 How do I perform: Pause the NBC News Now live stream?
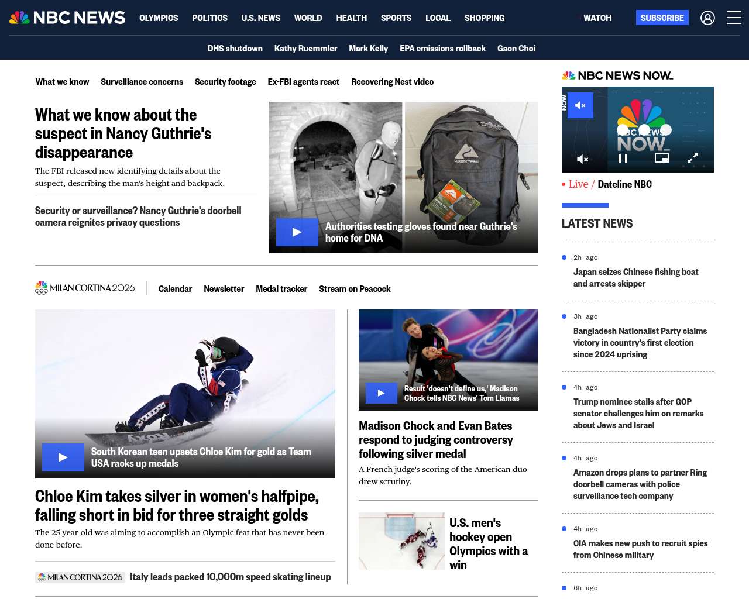tap(623, 159)
